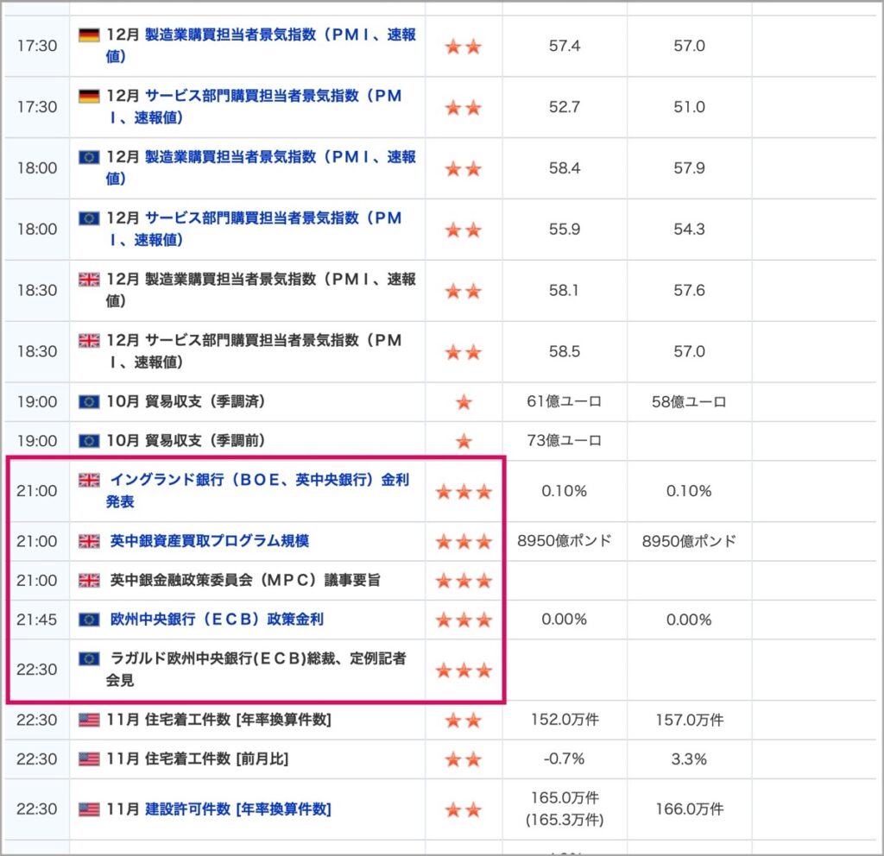Click the 58.4 value
Image resolution: width=884 pixels, height=856 pixels.
[565, 168]
